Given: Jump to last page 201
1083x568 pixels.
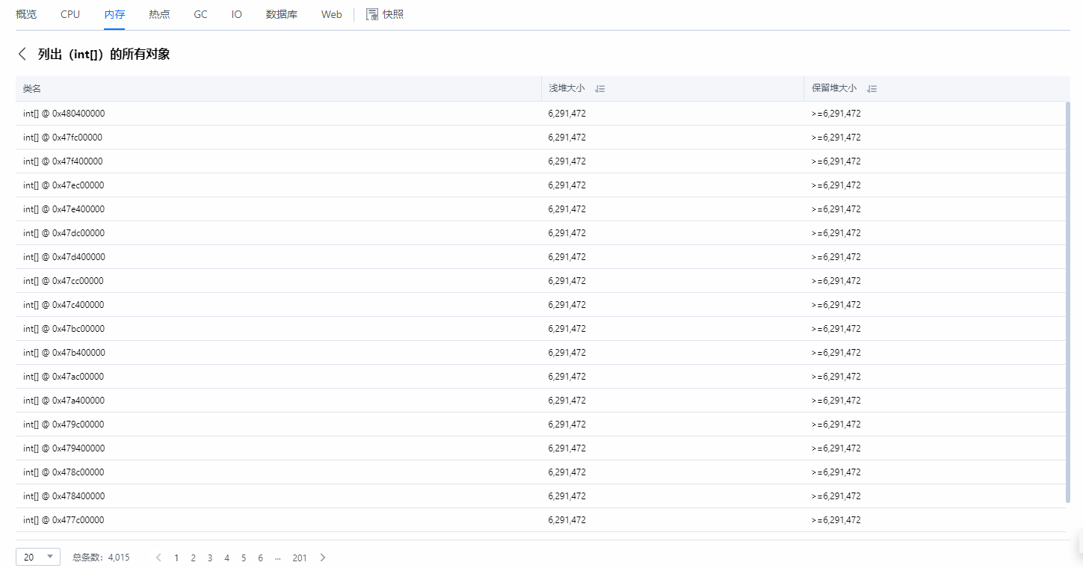Looking at the screenshot, I should pyautogui.click(x=300, y=558).
